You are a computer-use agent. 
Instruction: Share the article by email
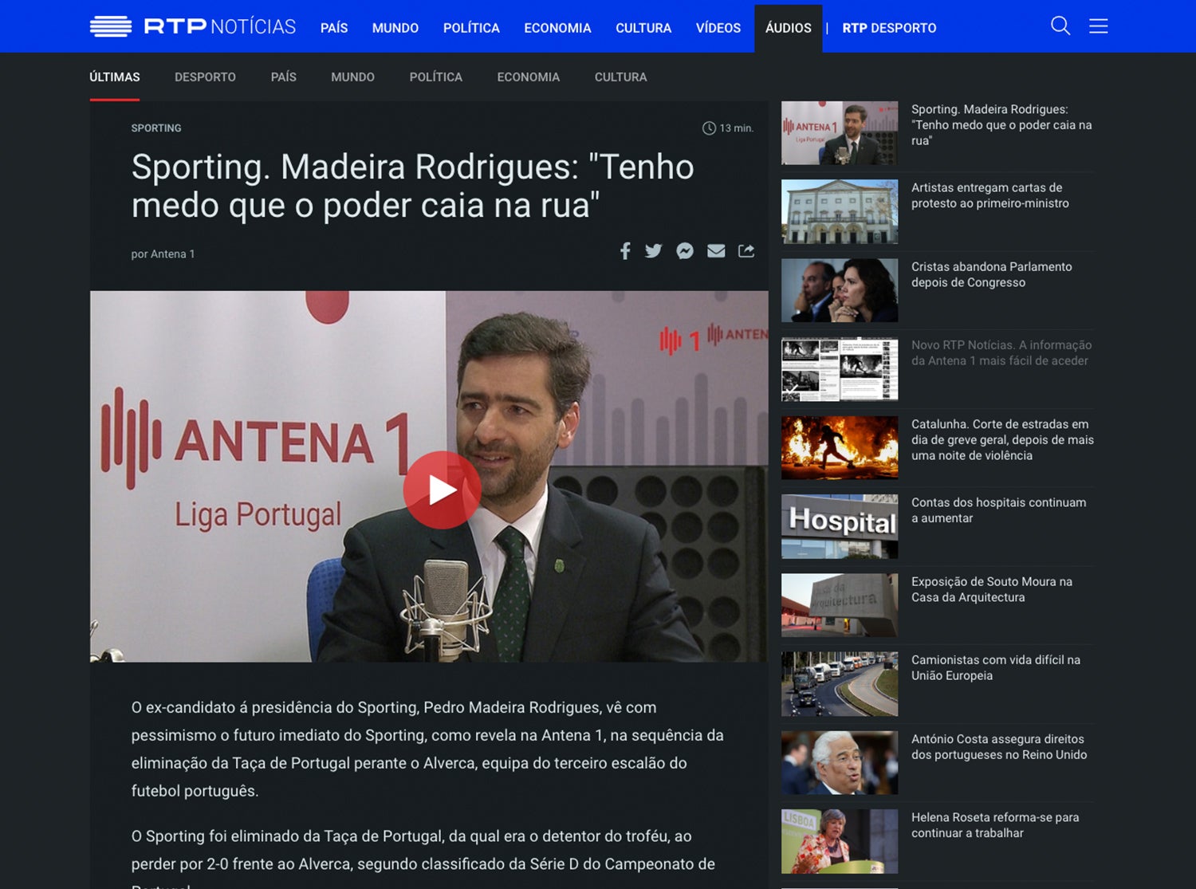pyautogui.click(x=716, y=250)
